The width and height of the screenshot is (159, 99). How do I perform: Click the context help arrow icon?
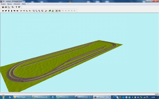pos(19,7)
